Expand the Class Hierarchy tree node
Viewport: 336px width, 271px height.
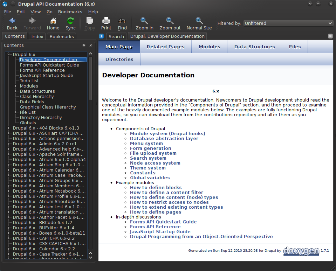(16, 97)
